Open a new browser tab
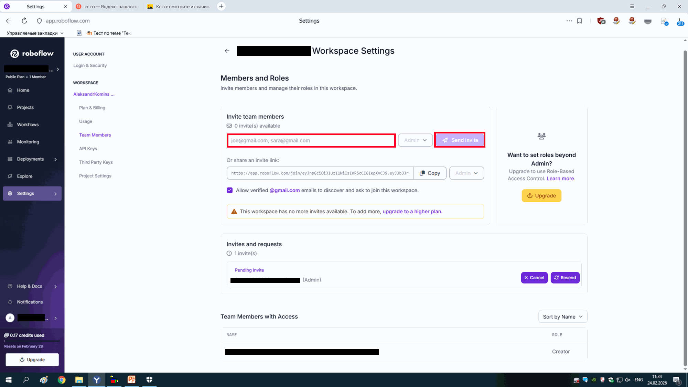 pos(221,6)
